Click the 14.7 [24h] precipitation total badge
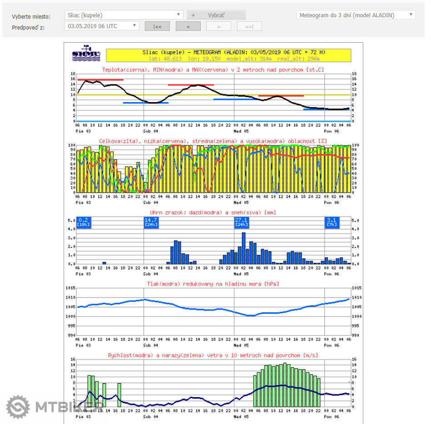This screenshot has height=424, width=431. tap(151, 222)
